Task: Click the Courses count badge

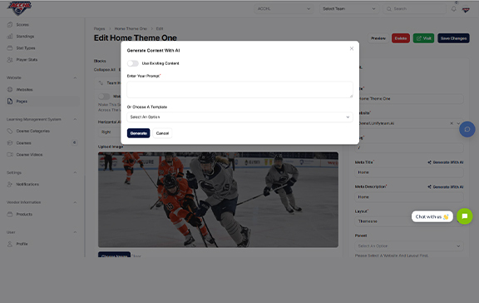Action: coord(74,142)
